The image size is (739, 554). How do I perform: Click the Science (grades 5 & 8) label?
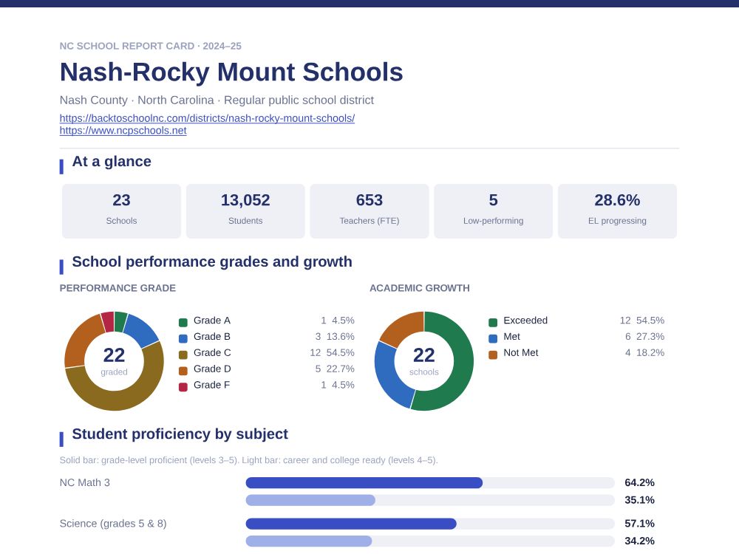click(113, 524)
